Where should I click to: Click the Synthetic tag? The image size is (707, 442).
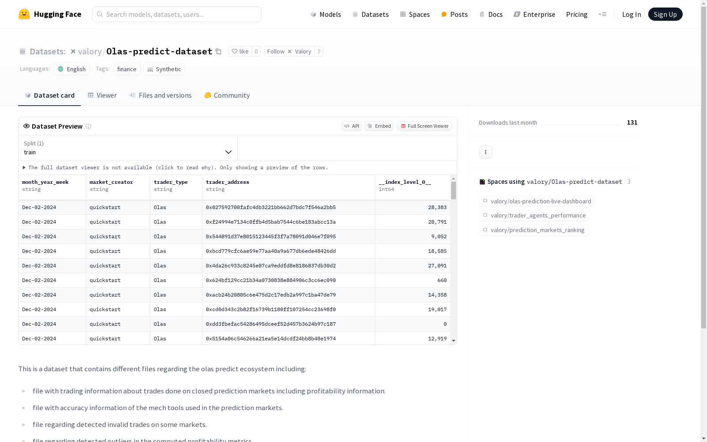tap(164, 69)
